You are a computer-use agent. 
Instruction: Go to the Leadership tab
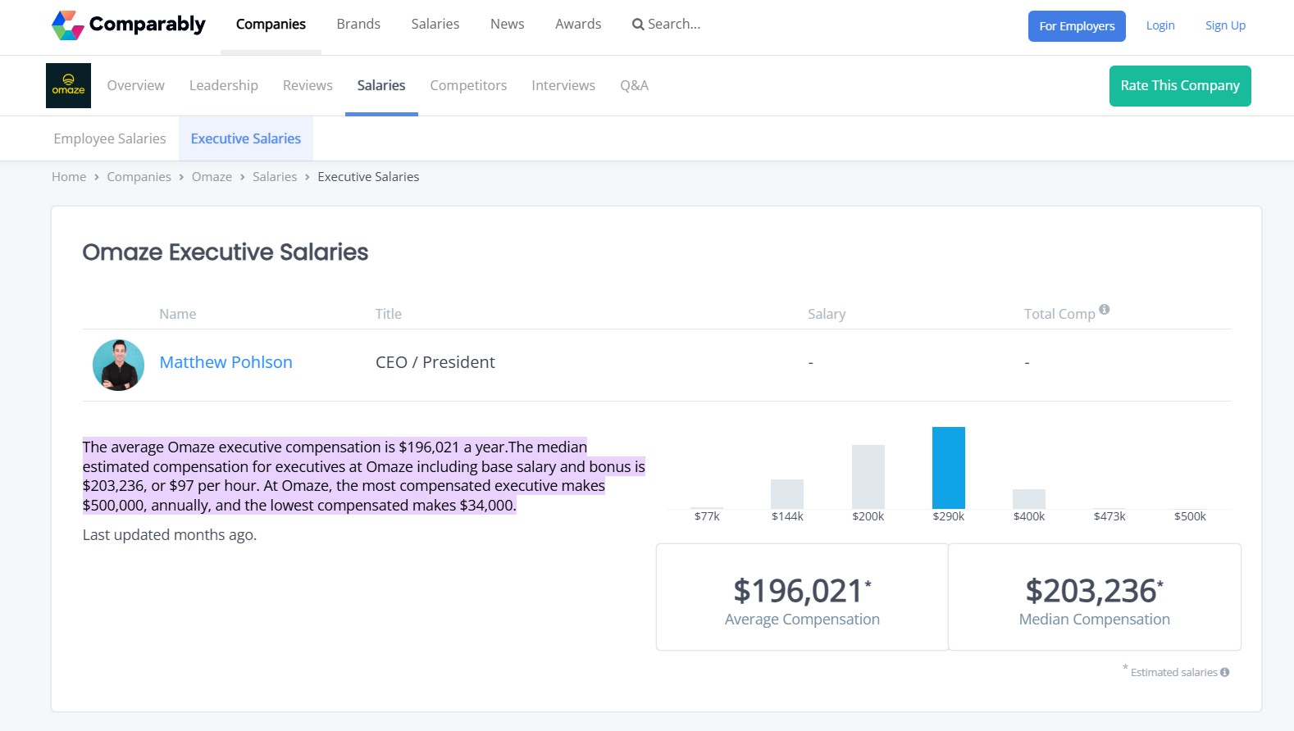[223, 85]
